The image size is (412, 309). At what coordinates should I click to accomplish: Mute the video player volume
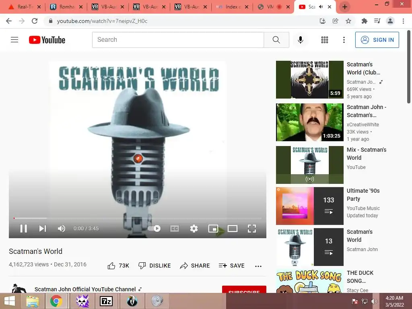click(61, 229)
